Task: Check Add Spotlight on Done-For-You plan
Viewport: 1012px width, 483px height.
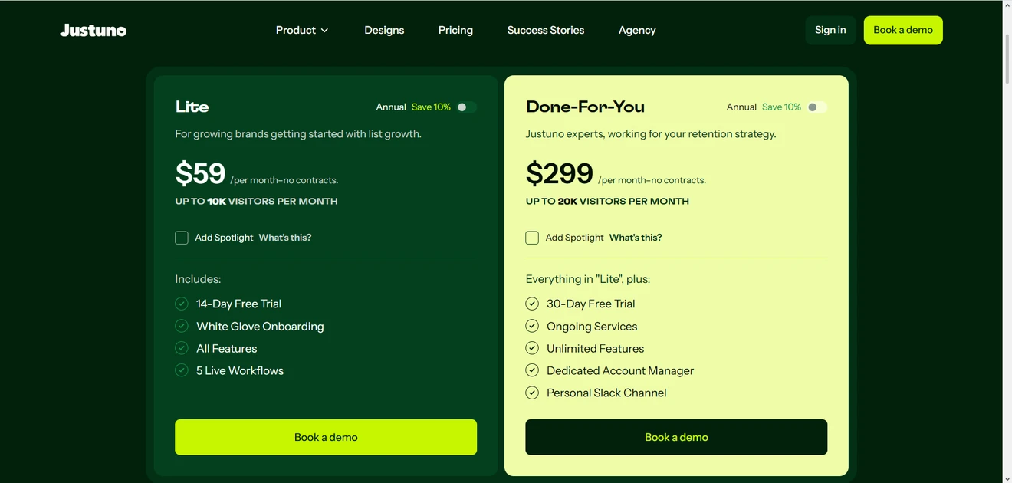Action: (x=532, y=238)
